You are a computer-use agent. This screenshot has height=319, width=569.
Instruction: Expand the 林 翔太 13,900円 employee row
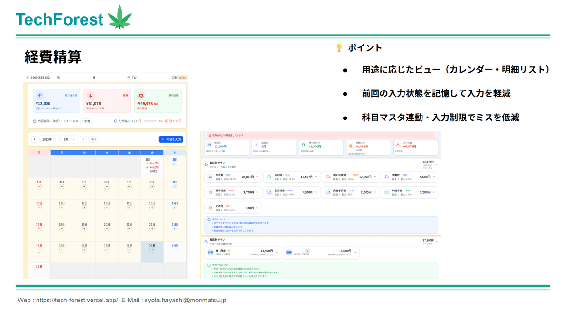(x=277, y=252)
